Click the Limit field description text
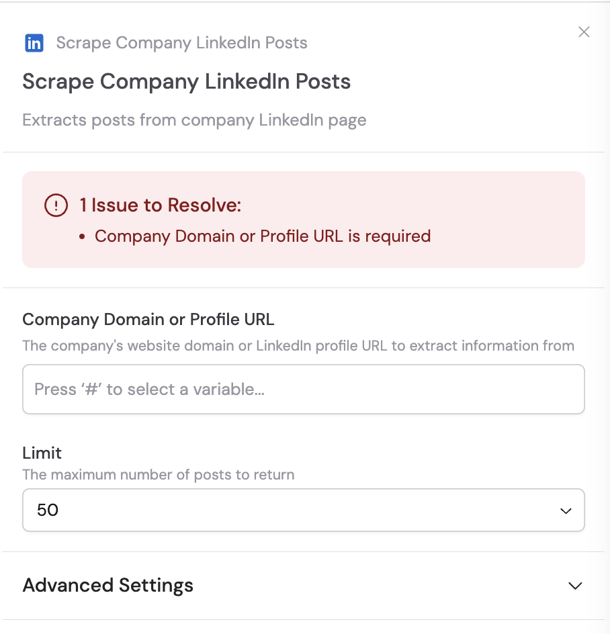This screenshot has height=634, width=610. click(x=159, y=475)
